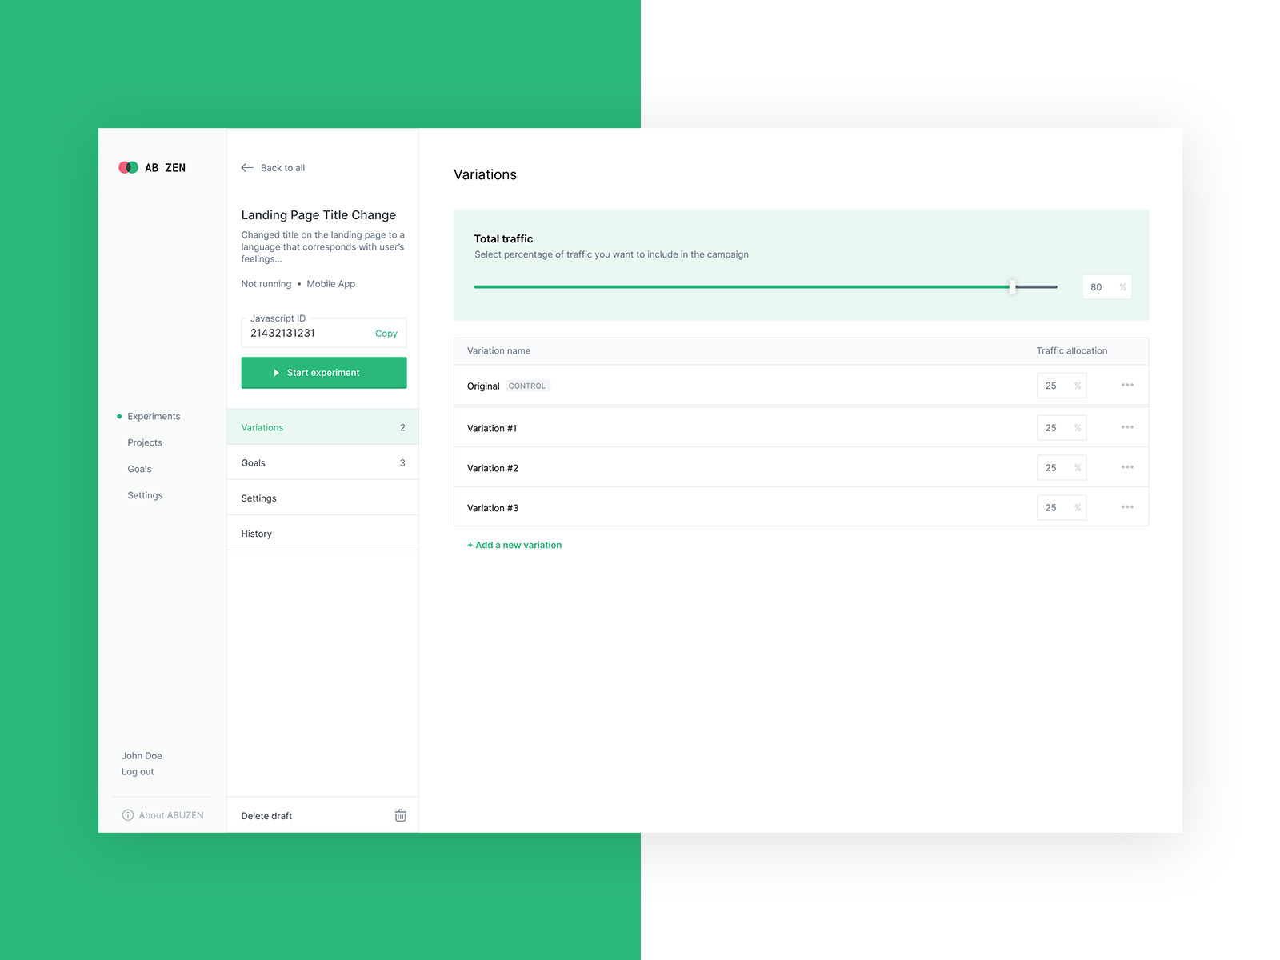
Task: Click the info icon beside About ABUZEN
Action: (x=127, y=815)
